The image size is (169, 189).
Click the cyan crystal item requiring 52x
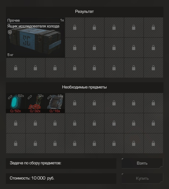coord(16,103)
